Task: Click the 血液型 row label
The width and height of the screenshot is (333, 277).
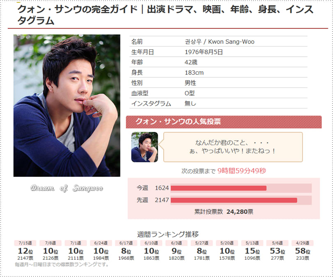Action: [139, 93]
